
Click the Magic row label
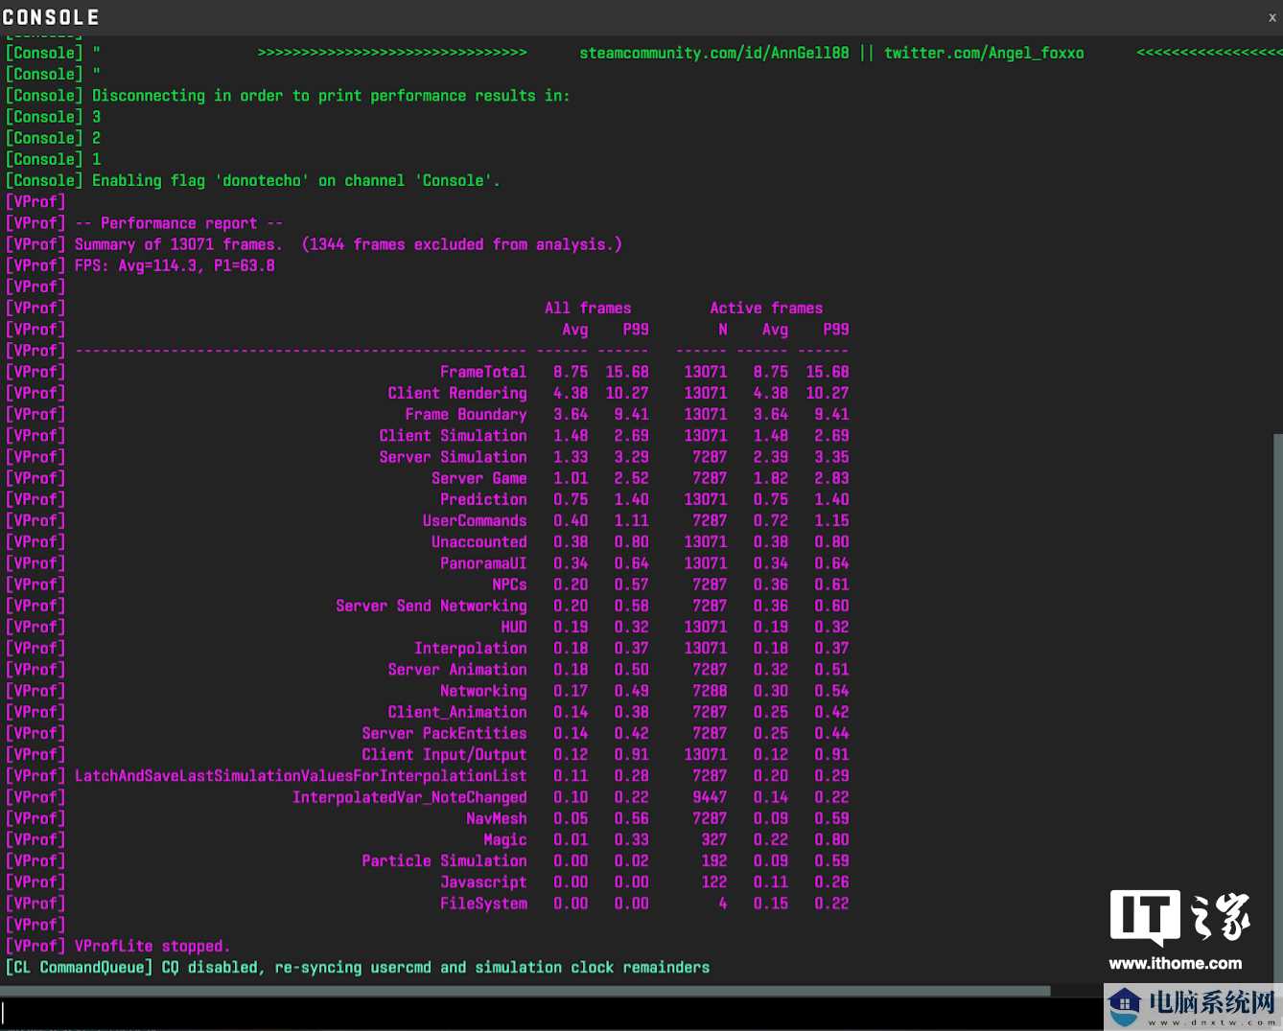click(505, 839)
